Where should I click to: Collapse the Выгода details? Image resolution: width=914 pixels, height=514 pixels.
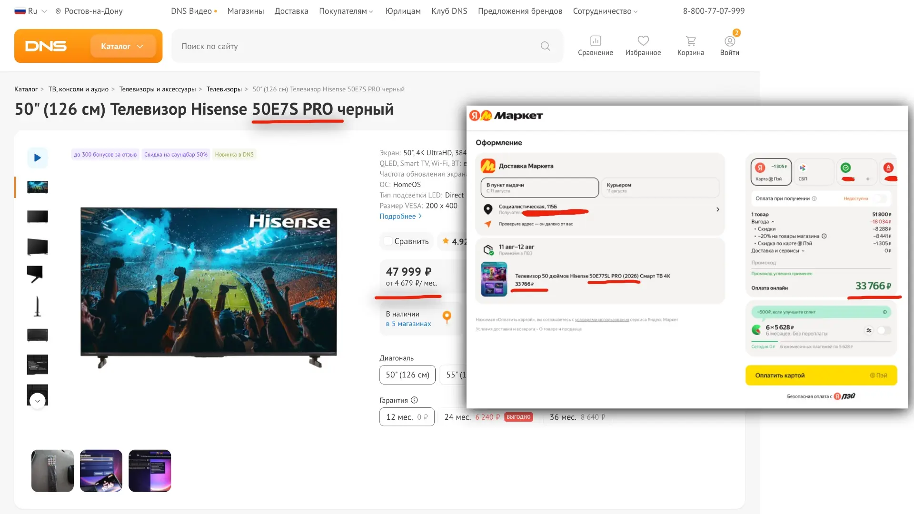[x=763, y=222]
